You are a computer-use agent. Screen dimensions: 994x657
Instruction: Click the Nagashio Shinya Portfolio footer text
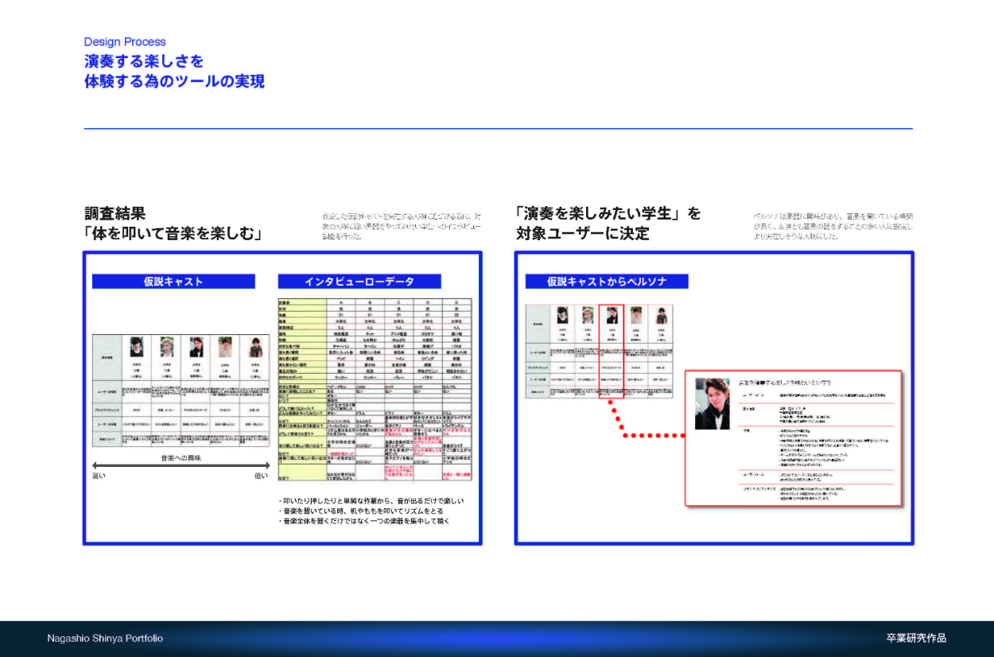click(105, 638)
